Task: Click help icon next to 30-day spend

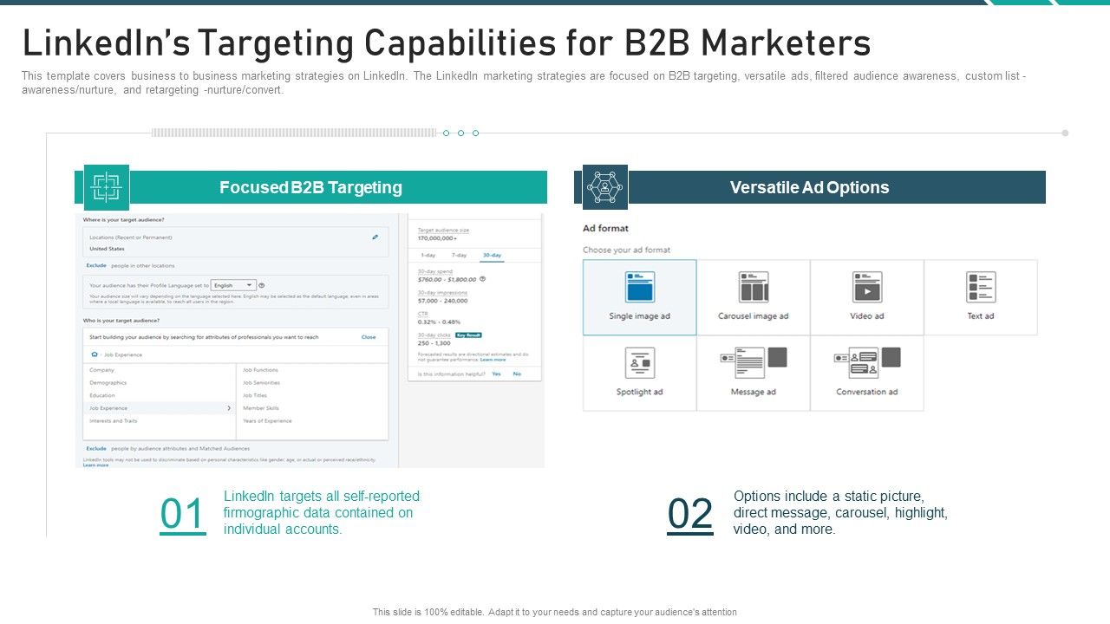Action: [483, 279]
